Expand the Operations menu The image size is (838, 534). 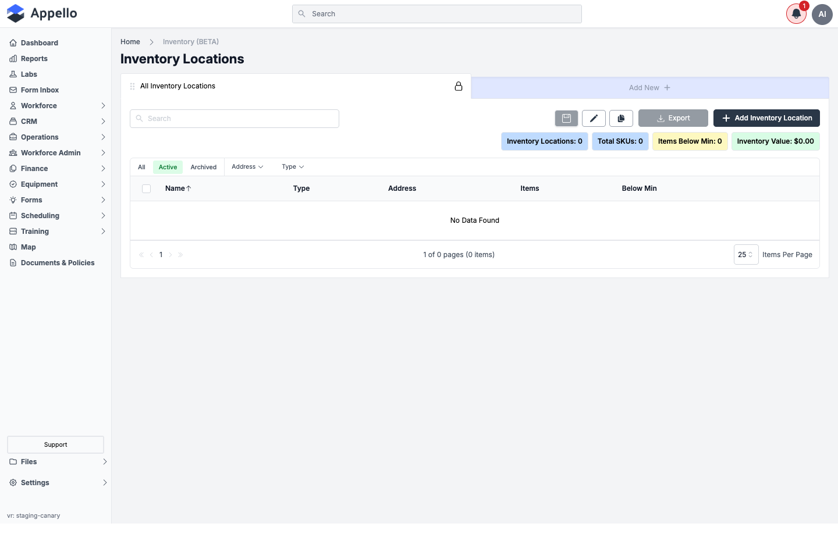coord(103,137)
